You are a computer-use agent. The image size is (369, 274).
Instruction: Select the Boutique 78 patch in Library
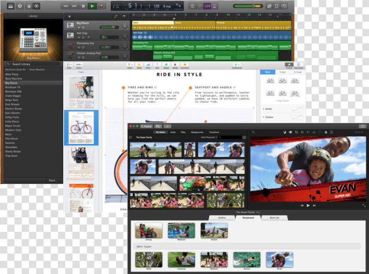coord(13,87)
